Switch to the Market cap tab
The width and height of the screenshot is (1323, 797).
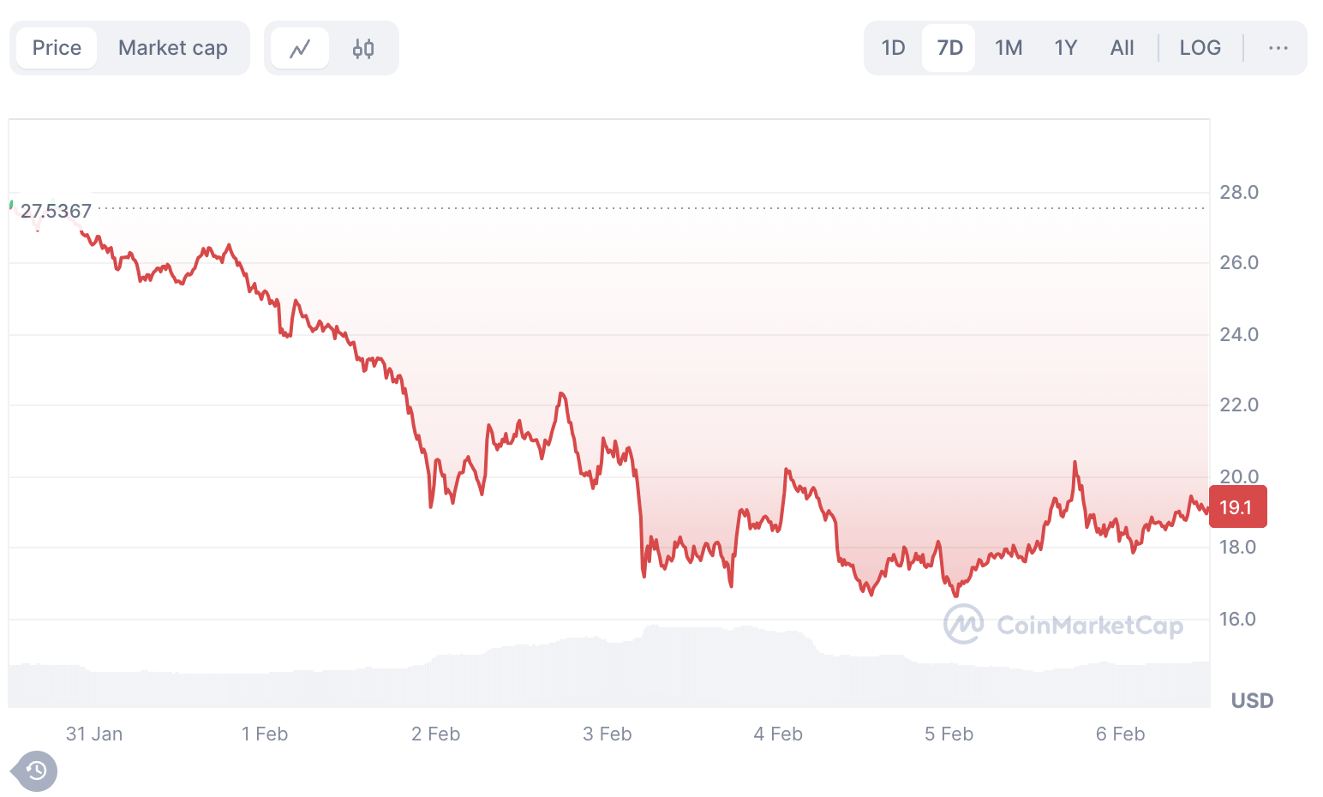[172, 48]
